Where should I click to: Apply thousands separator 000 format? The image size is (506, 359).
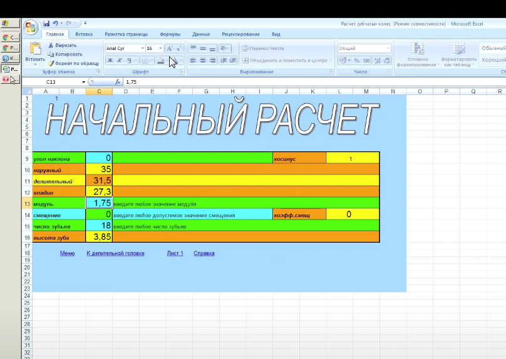coord(366,60)
